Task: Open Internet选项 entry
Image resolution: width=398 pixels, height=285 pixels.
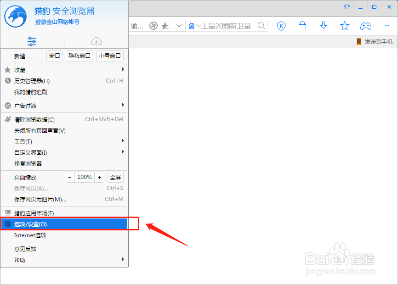Action: click(64, 235)
